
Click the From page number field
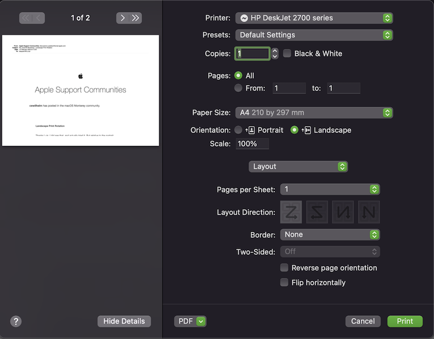pos(289,88)
